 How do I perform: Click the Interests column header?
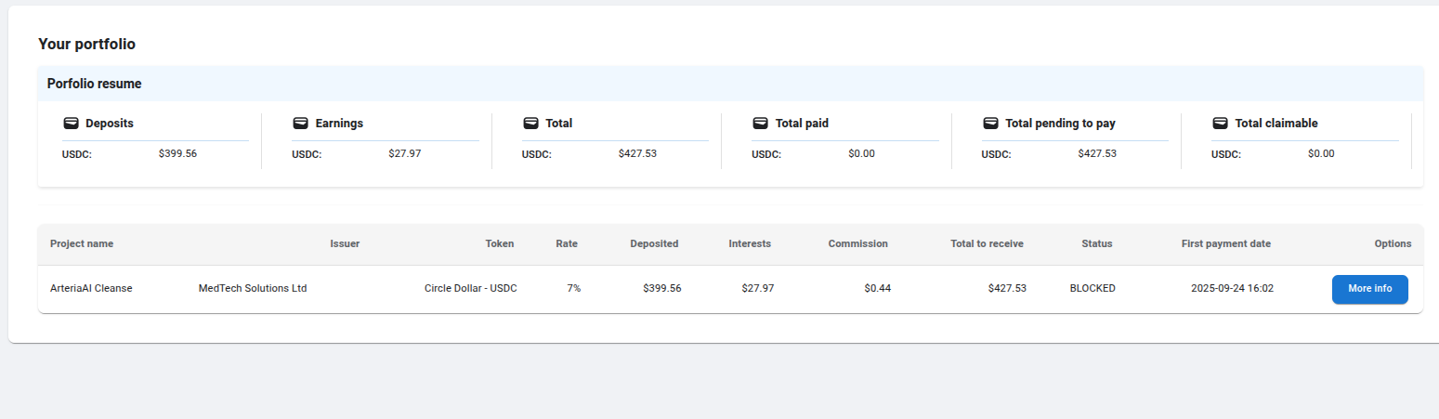coord(750,244)
